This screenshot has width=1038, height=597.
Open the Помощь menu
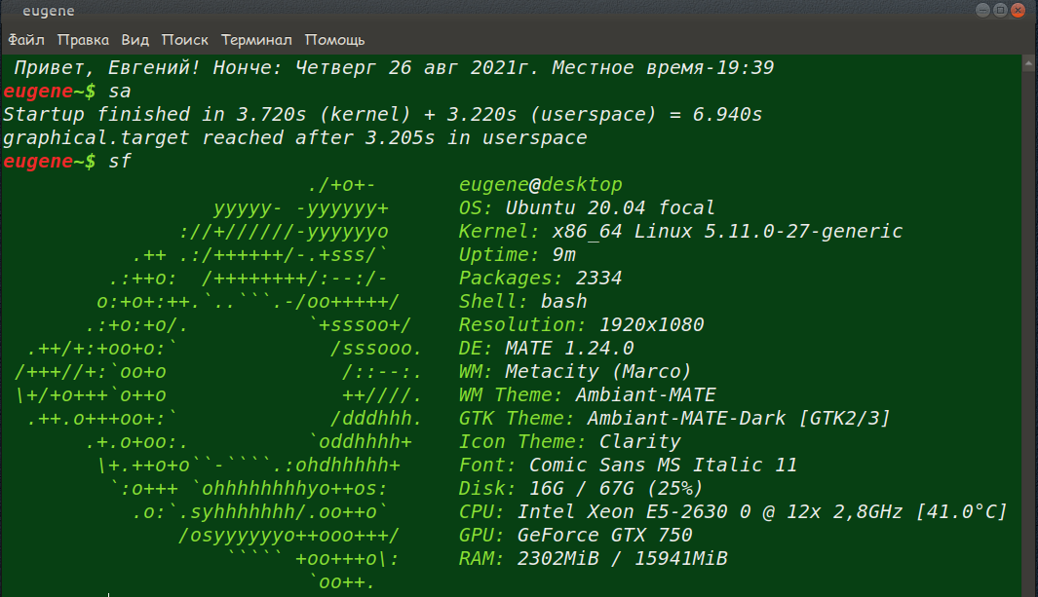(x=334, y=40)
